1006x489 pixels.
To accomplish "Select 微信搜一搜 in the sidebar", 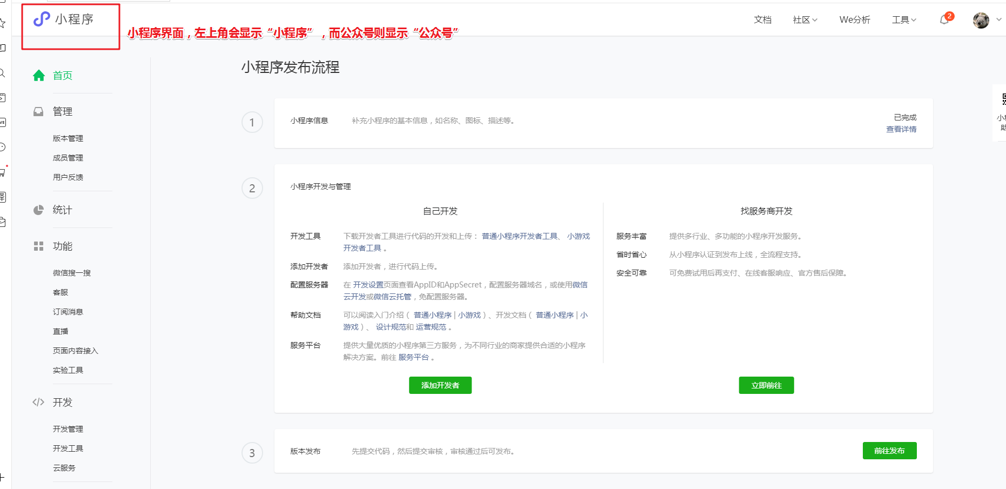I will coord(72,273).
